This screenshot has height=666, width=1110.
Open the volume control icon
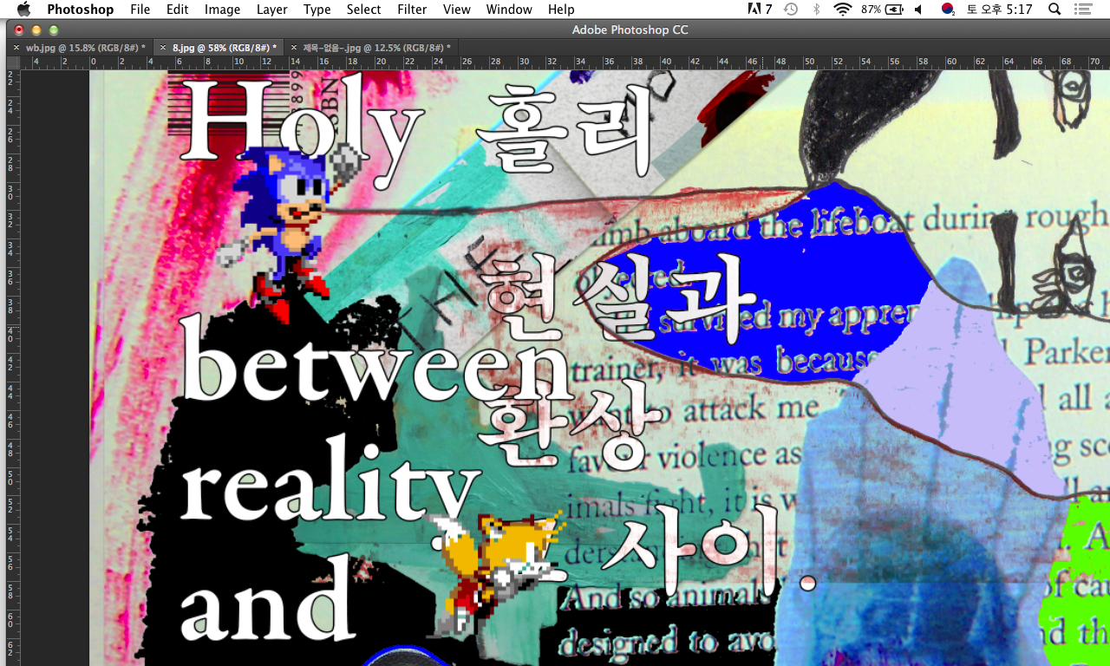[918, 10]
